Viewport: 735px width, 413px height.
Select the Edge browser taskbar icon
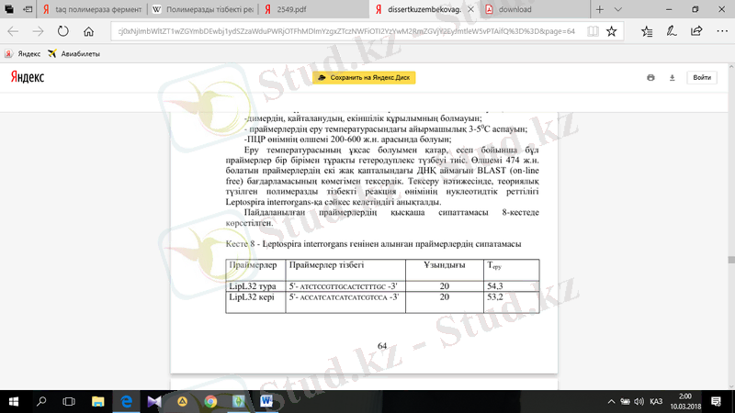tap(126, 401)
